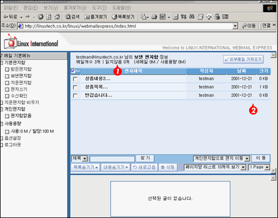Open 옵션설정 settings item
The image size is (278, 218).
coord(13,138)
